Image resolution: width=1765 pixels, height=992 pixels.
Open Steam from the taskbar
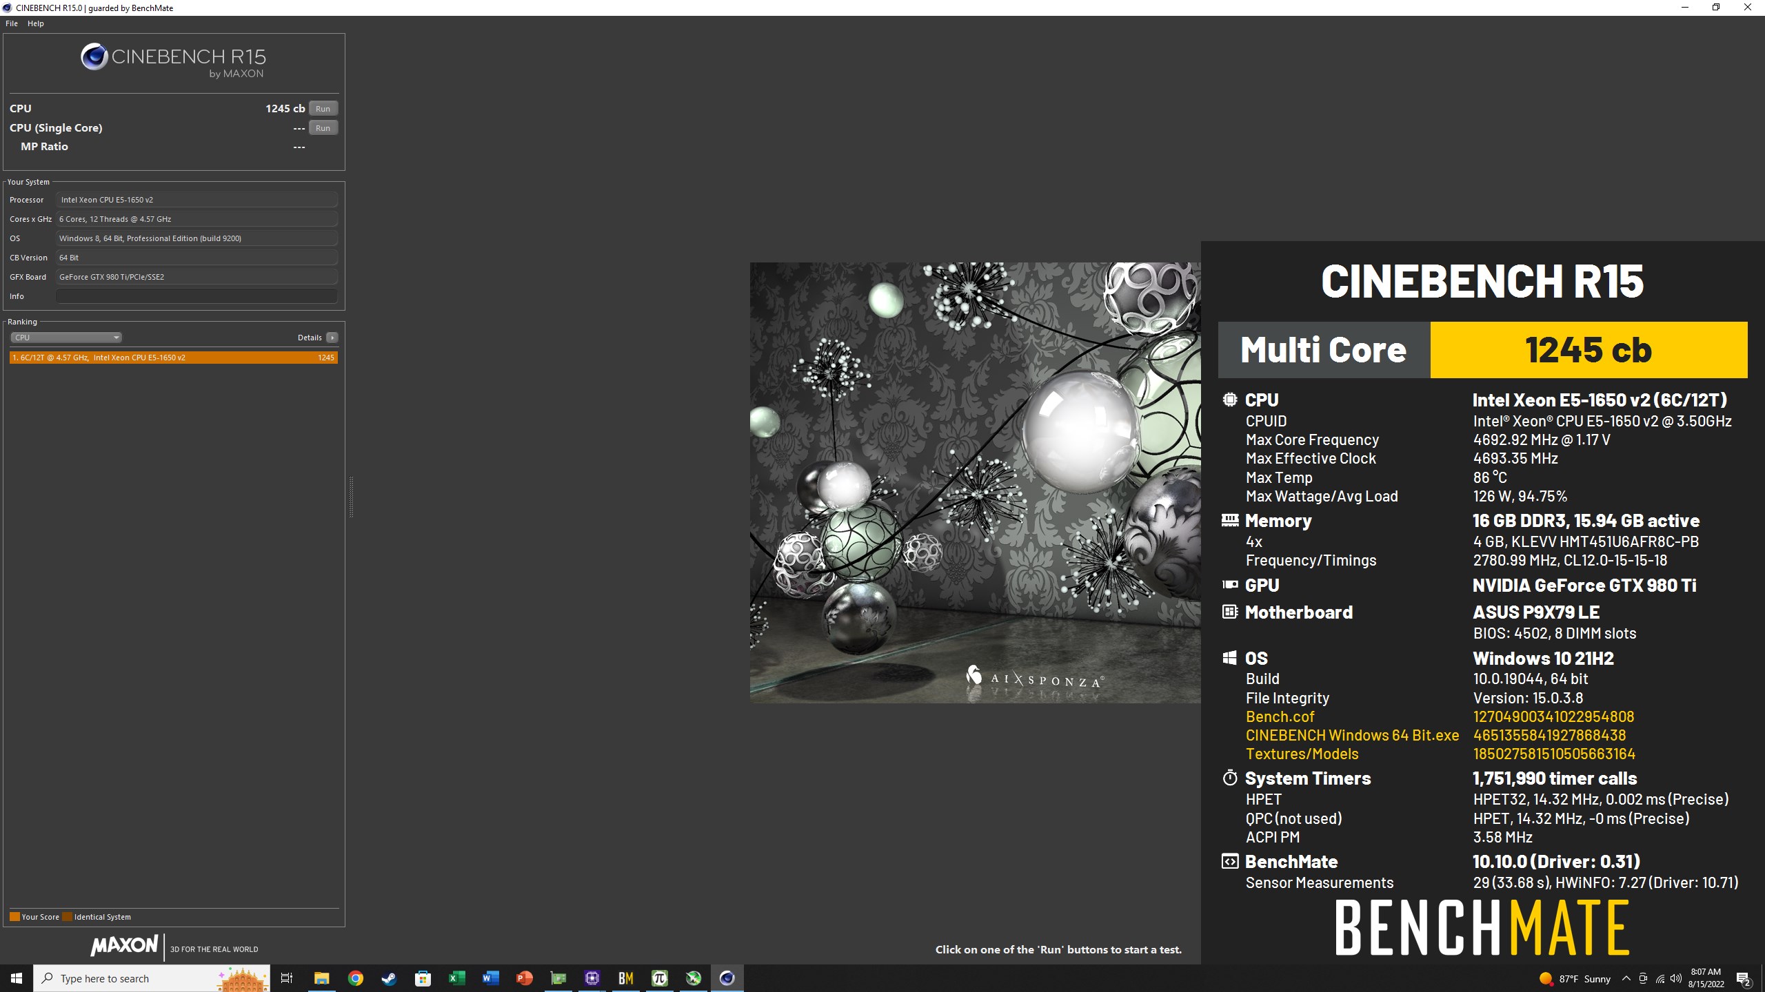pyautogui.click(x=389, y=978)
